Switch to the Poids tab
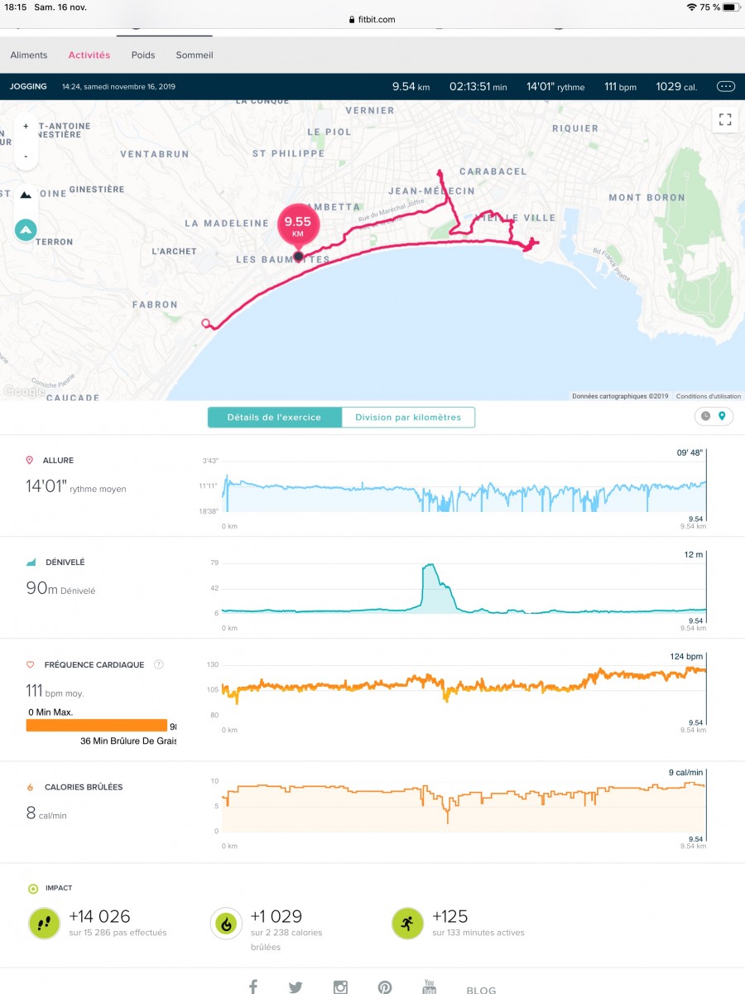The height and width of the screenshot is (994, 745). tap(143, 55)
